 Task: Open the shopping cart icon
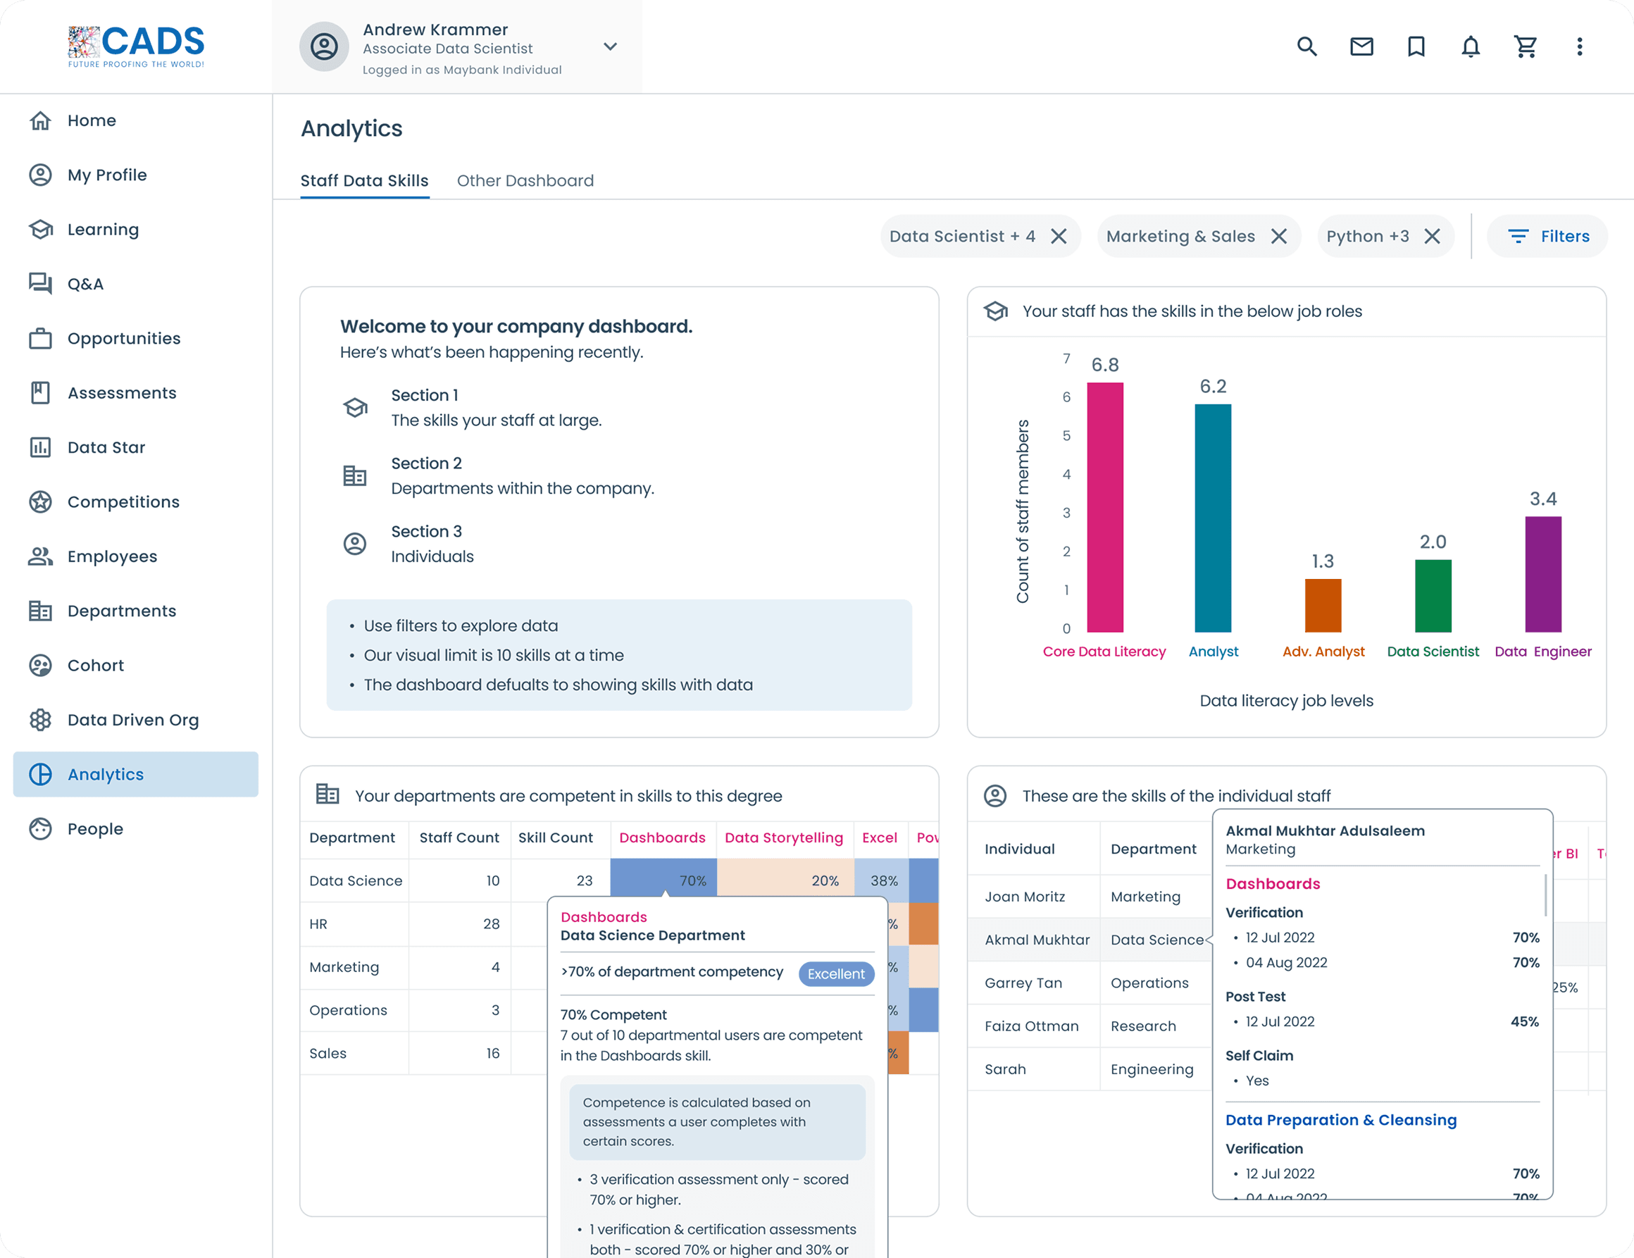click(1525, 46)
